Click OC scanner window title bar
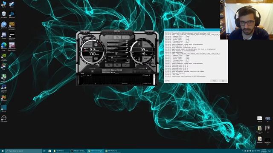This screenshot has height=153, width=273. [192, 30]
